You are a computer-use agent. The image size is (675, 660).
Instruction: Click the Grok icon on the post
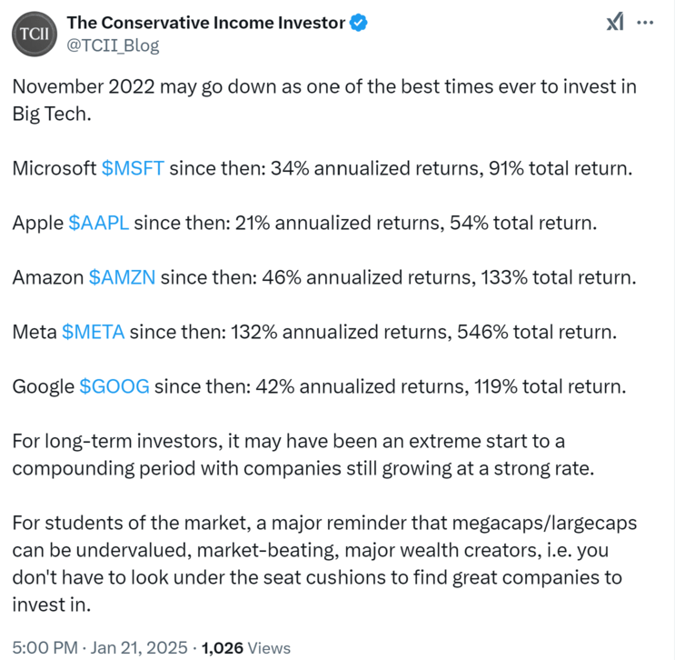pyautogui.click(x=615, y=23)
